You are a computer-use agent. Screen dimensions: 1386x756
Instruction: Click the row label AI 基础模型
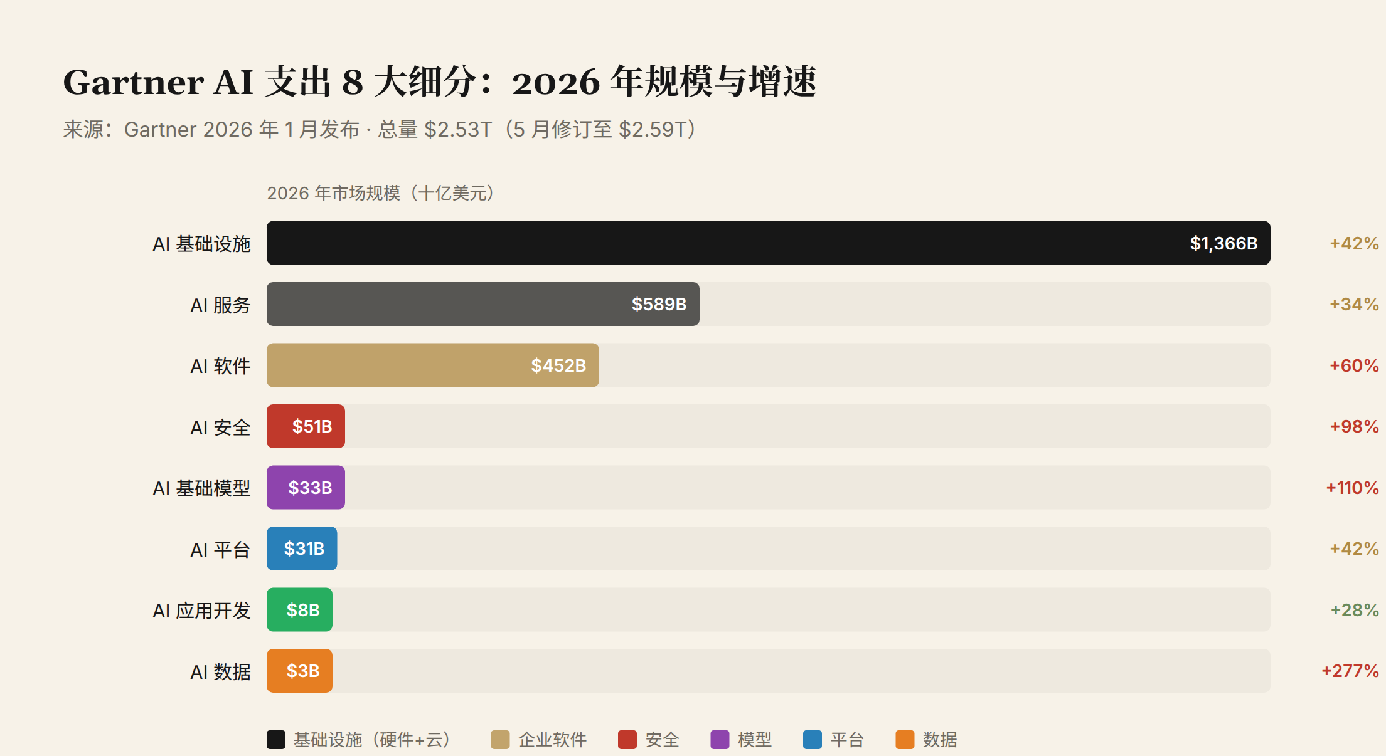[201, 488]
